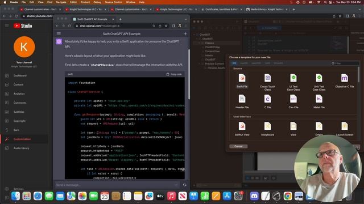Open Copyright in YouTube Studio sidebar
Image resolution: width=364 pixels, height=204 pixels.
[x=19, y=121]
